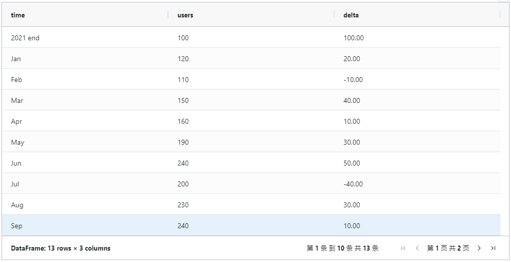Select the Jul row

pos(15,184)
